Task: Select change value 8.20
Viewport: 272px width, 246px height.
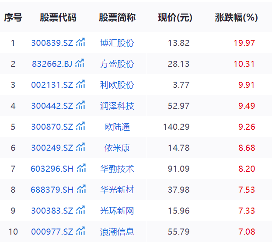Action: tap(247, 169)
